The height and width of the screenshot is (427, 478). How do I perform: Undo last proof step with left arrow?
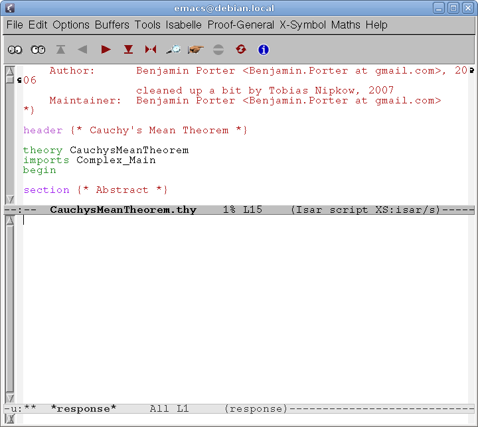click(x=82, y=50)
